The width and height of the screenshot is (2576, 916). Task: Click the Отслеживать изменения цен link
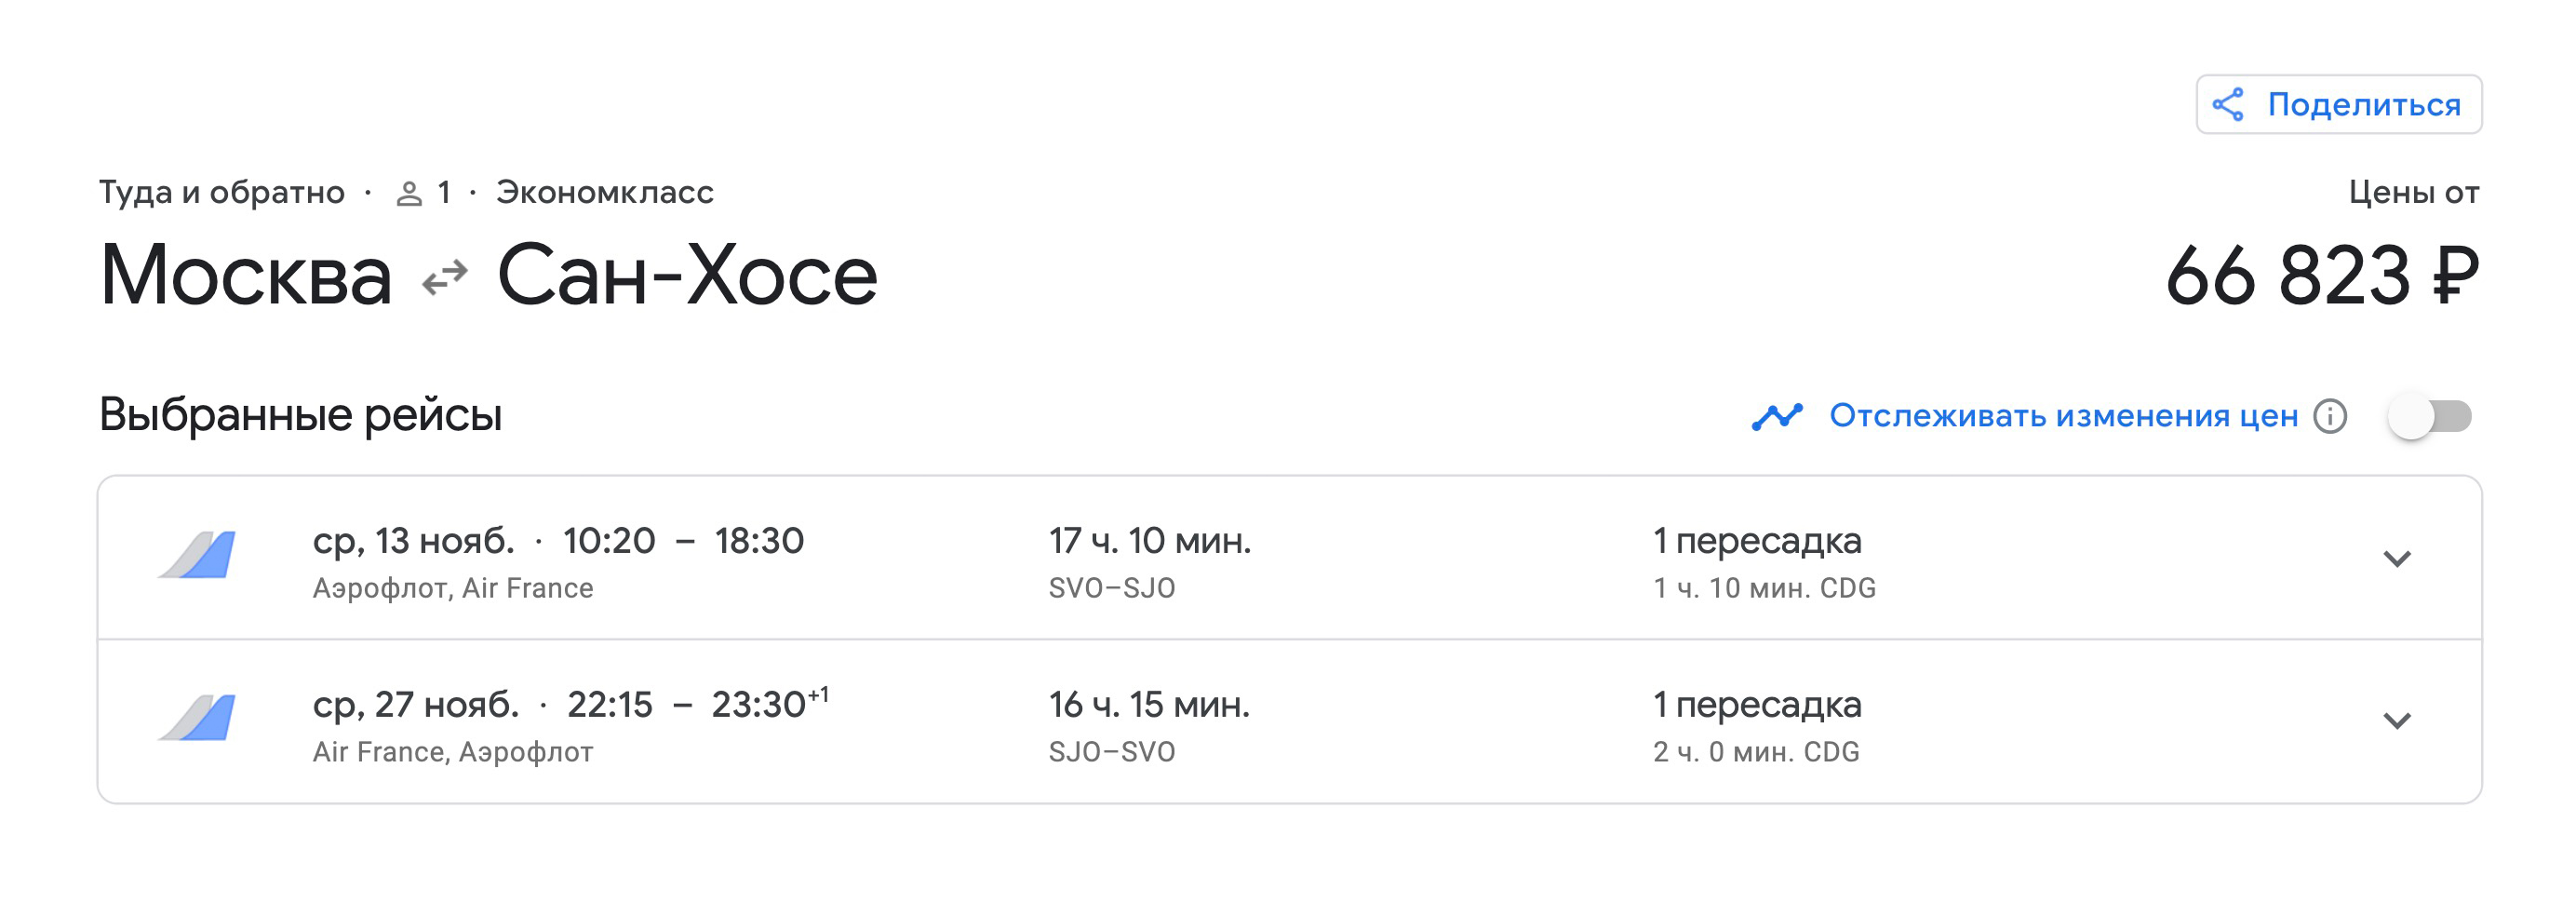(2063, 416)
